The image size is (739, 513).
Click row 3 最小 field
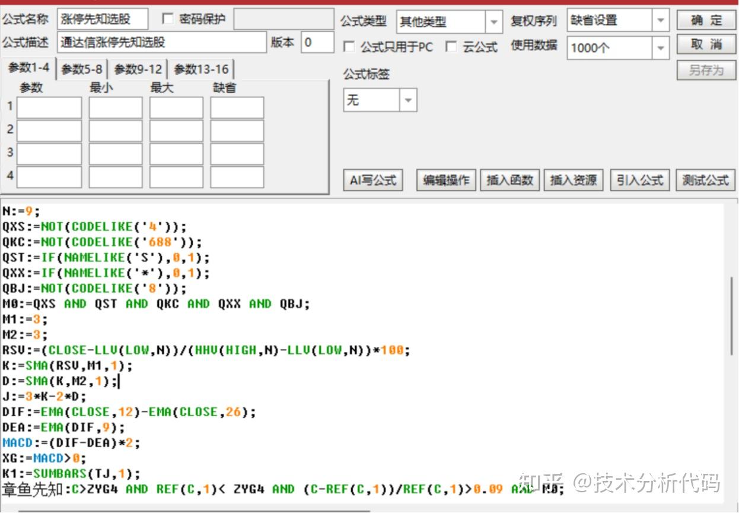(x=116, y=154)
